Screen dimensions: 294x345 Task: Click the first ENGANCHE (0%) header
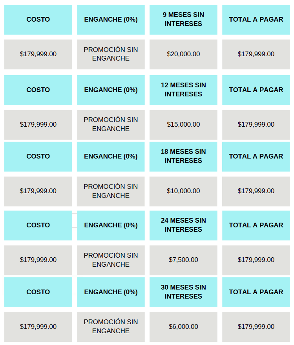(x=111, y=19)
